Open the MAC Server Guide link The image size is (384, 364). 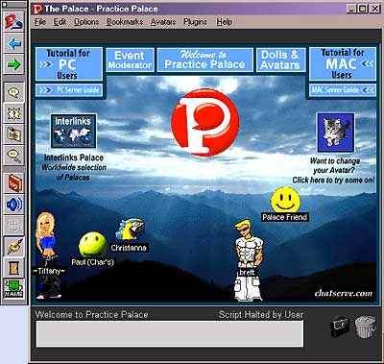coord(343,90)
